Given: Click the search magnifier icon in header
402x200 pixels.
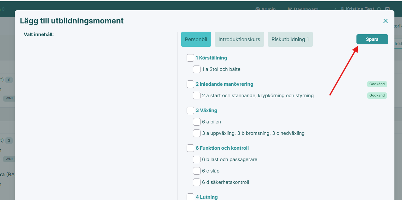Looking at the screenshot, I should (379, 9).
